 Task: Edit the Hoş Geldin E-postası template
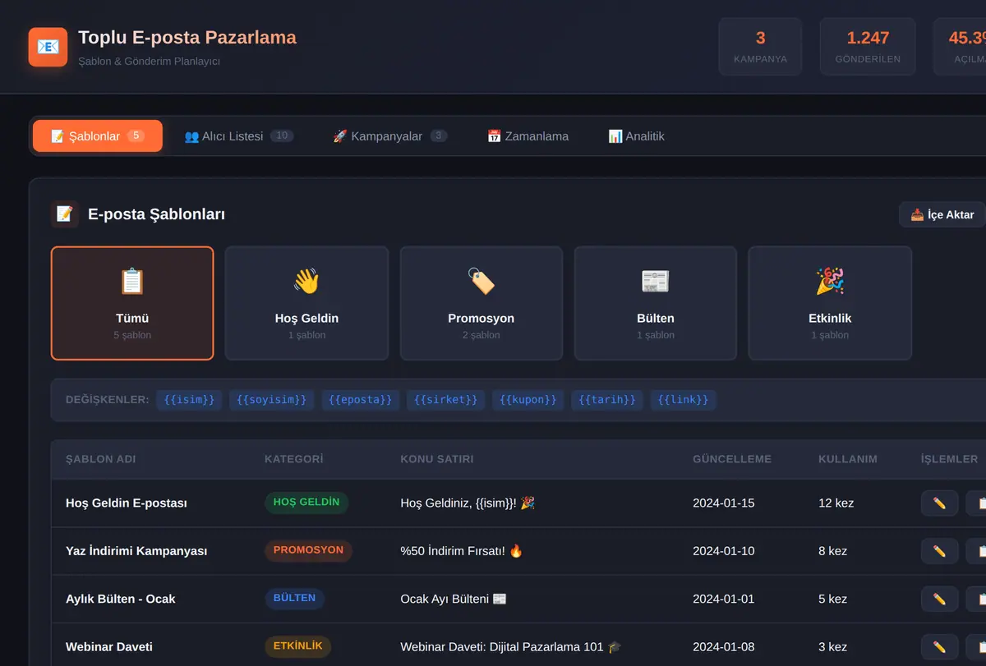tap(939, 503)
